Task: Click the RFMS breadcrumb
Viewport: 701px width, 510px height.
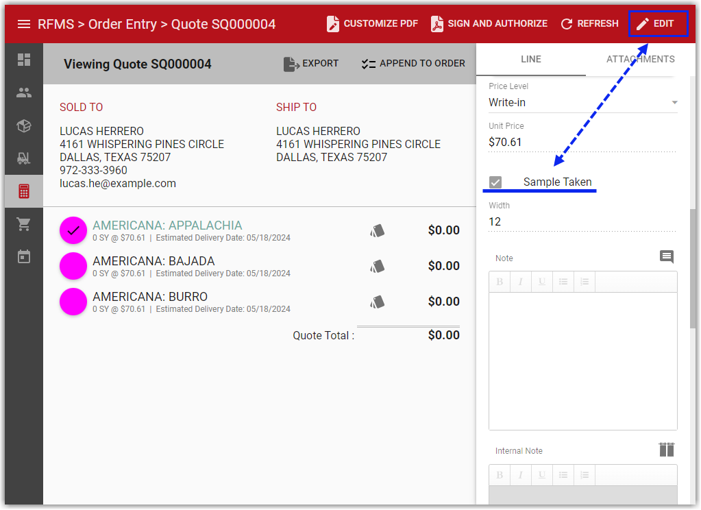Action: pos(56,24)
